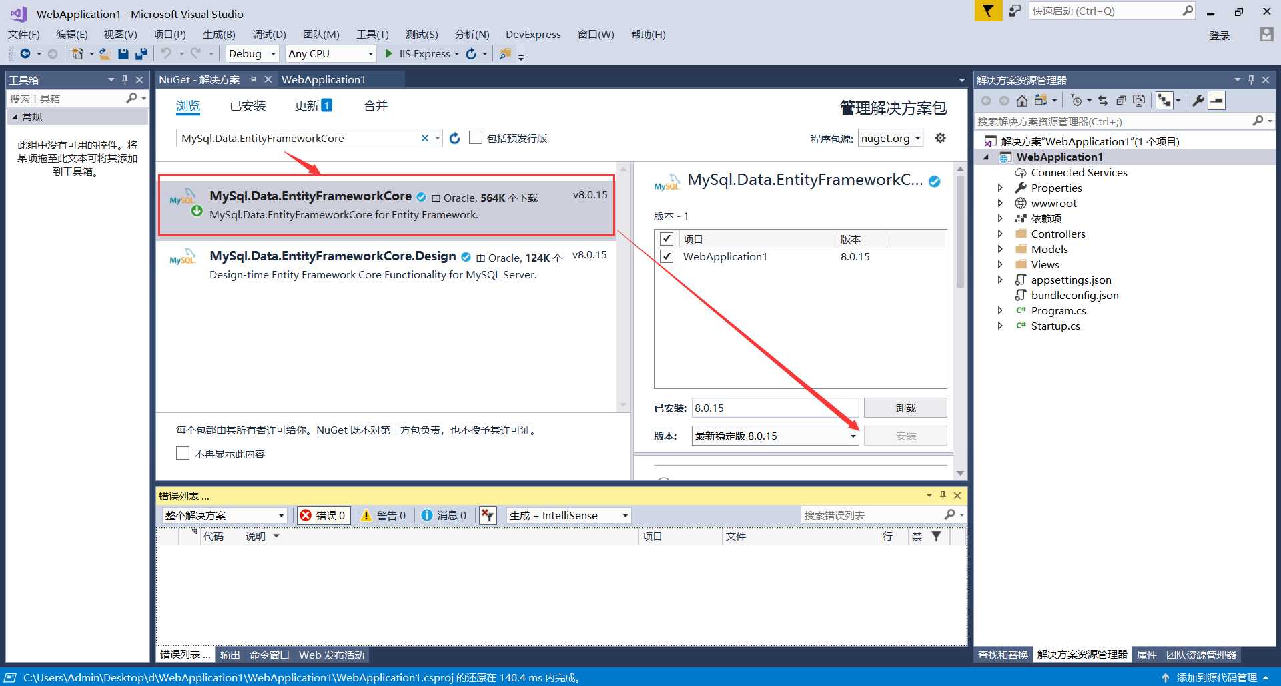
Task: Open the 最新稳定版 8.0.15 version dropdown
Action: coord(775,436)
